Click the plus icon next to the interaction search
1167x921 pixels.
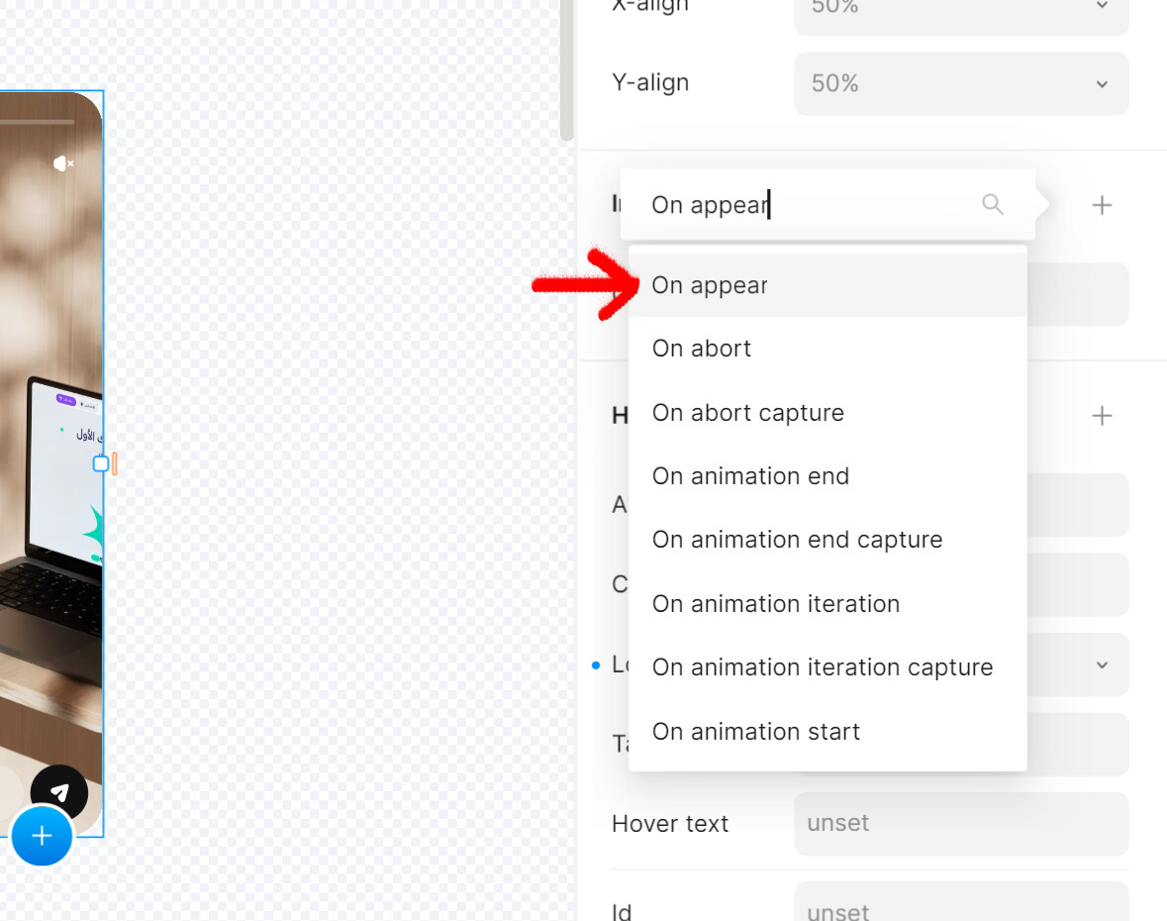[x=1102, y=205]
